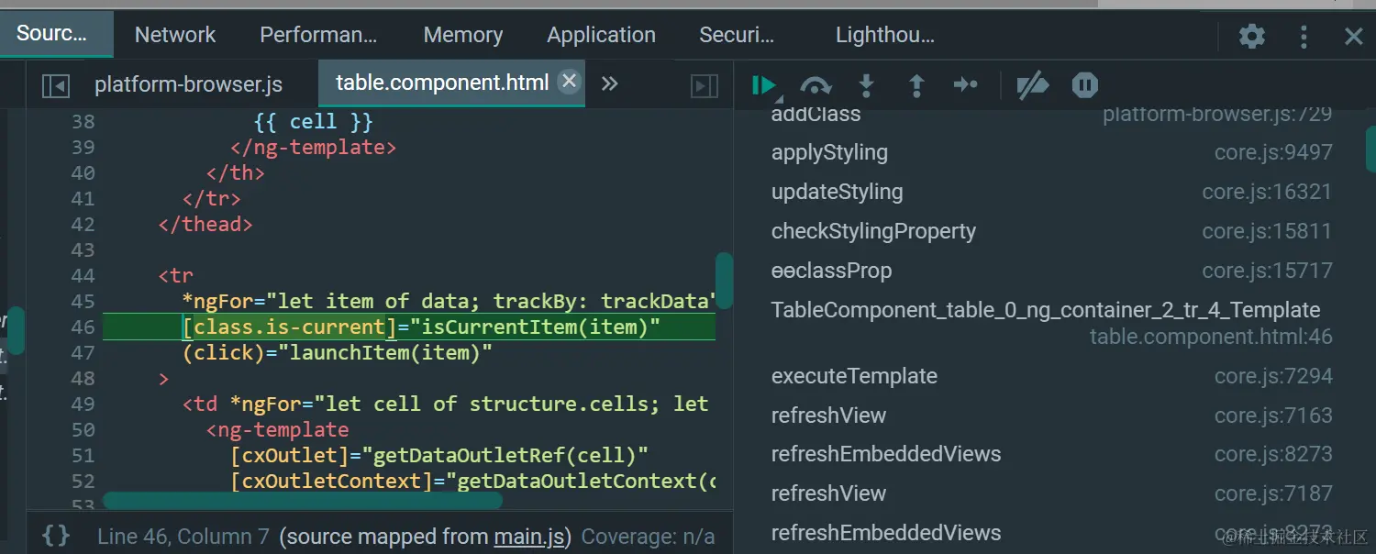Show more open file tabs
1376x554 pixels.
click(609, 83)
